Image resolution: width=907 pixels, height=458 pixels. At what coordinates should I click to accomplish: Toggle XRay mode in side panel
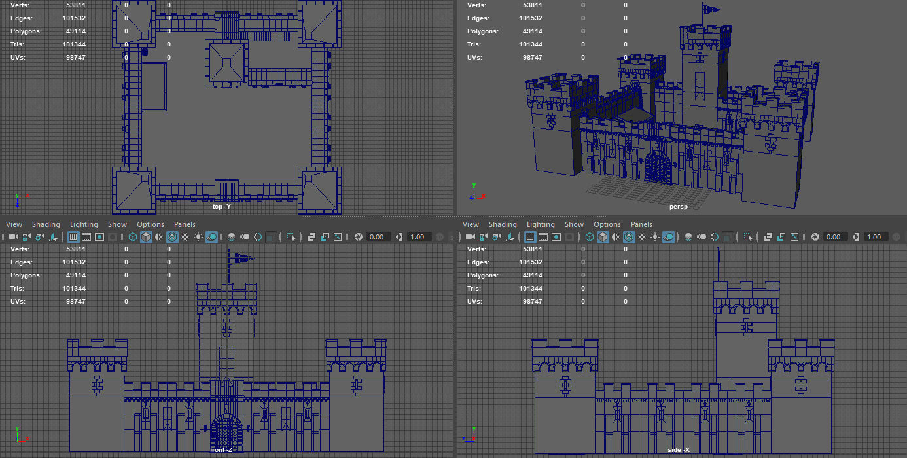(769, 237)
